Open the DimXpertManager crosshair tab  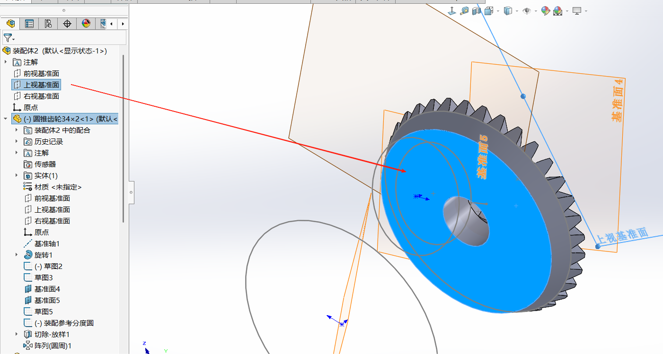point(67,24)
